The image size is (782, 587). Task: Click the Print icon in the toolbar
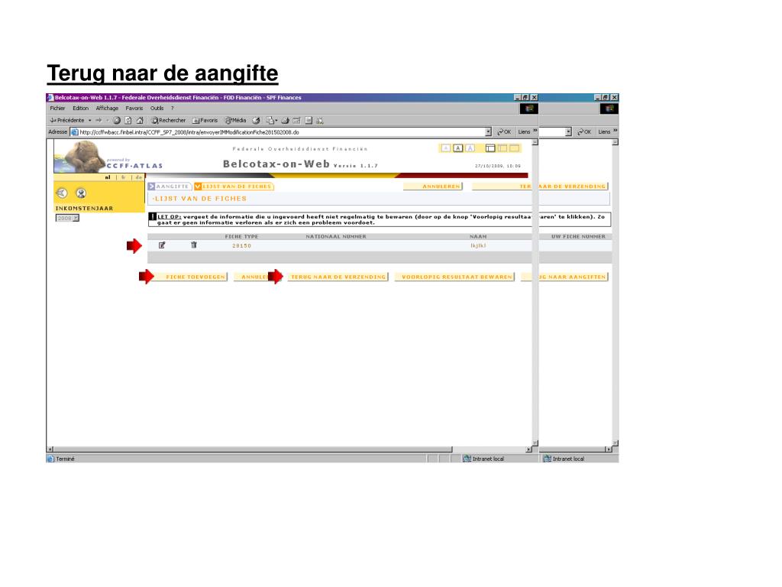(x=286, y=120)
